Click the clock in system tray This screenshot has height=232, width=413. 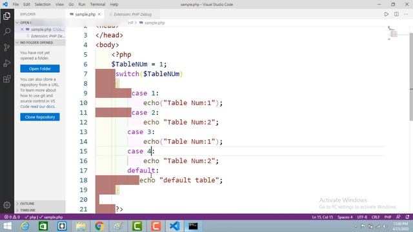[x=400, y=226]
